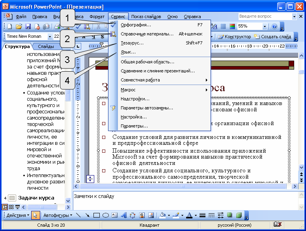Click the New presentation icon
The image size is (306, 231).
pyautogui.click(x=9, y=26)
